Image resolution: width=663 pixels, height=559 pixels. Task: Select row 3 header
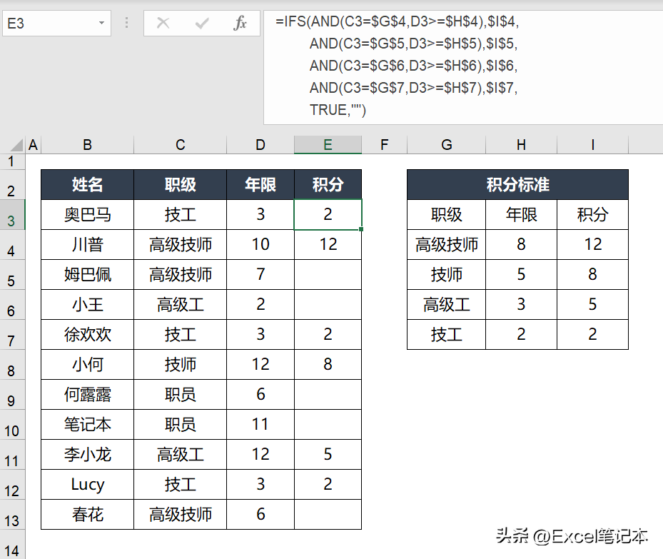tap(12, 215)
